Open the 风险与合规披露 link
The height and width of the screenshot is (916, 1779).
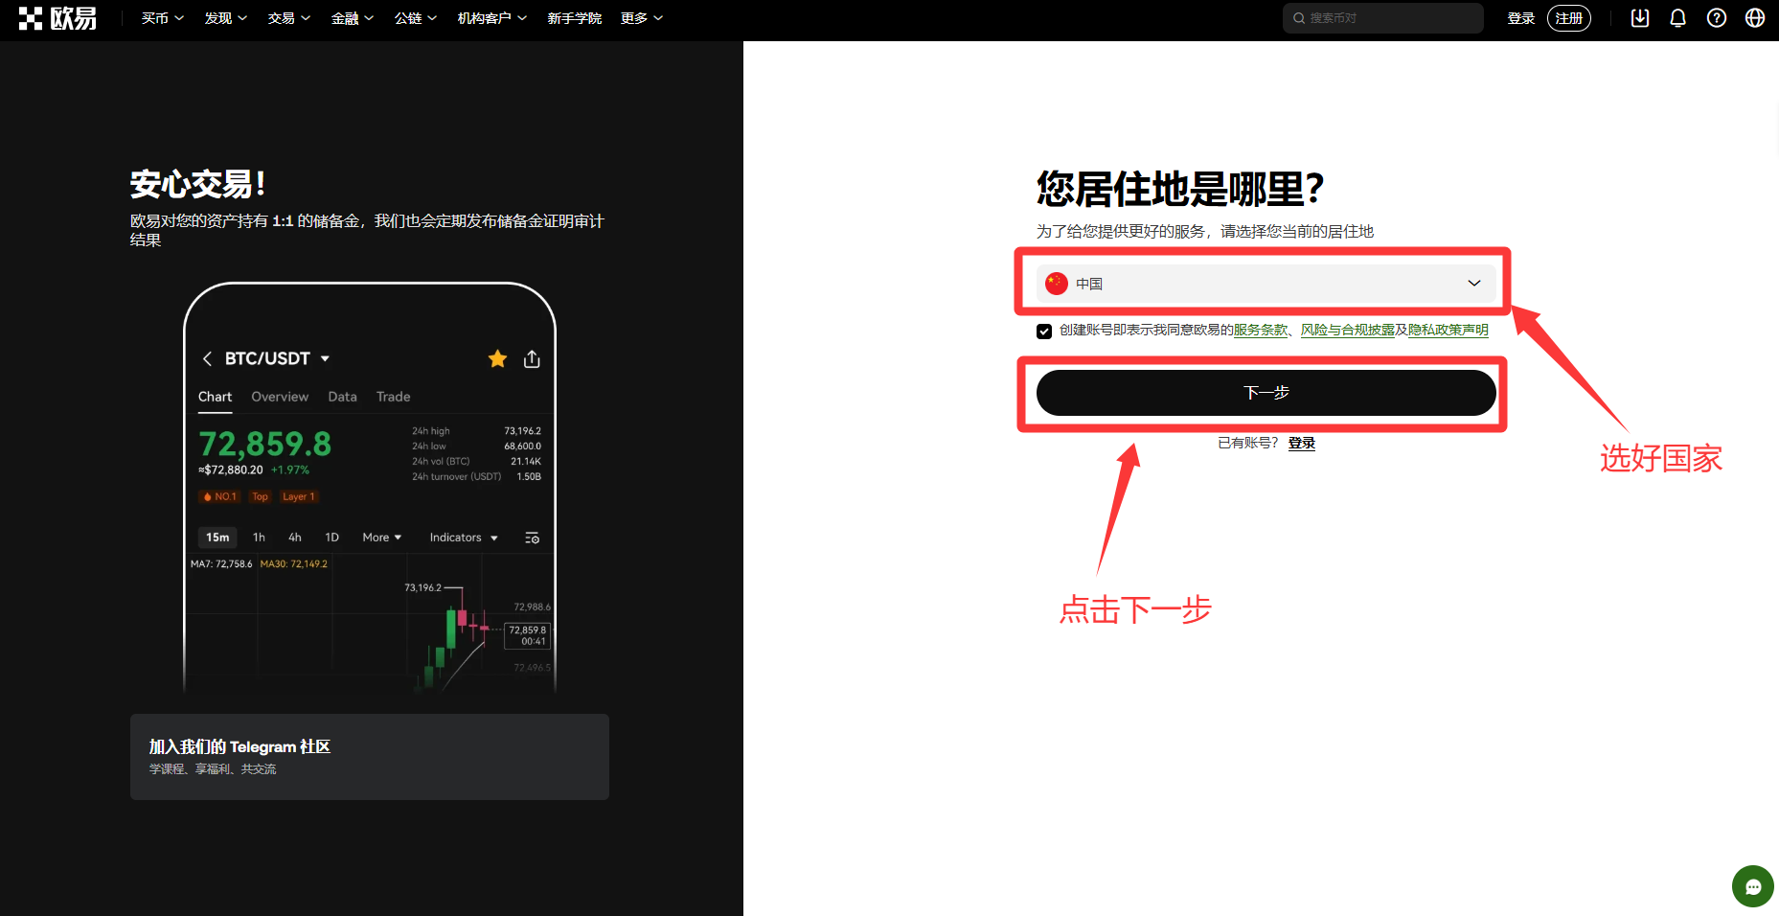coord(1348,331)
